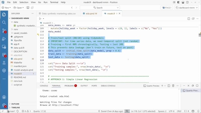Split the editor to the right

pos(188,19)
